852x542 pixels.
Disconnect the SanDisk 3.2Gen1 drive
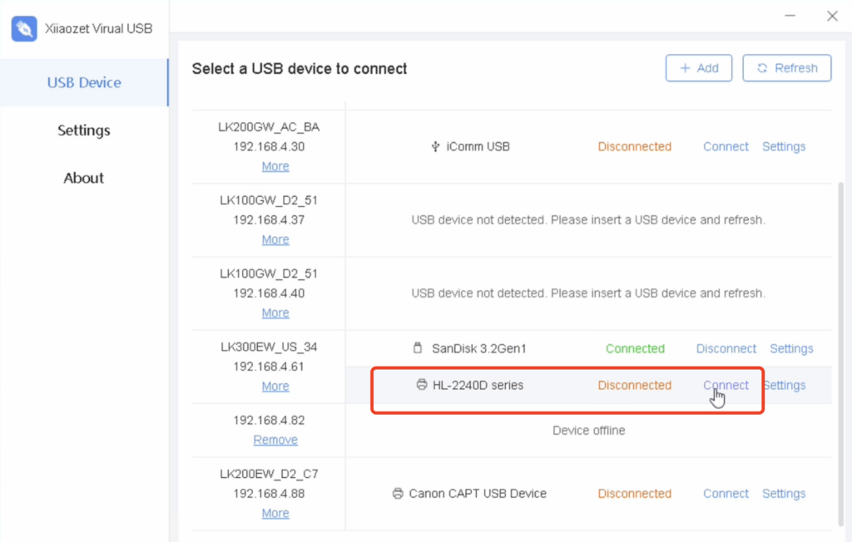coord(726,348)
